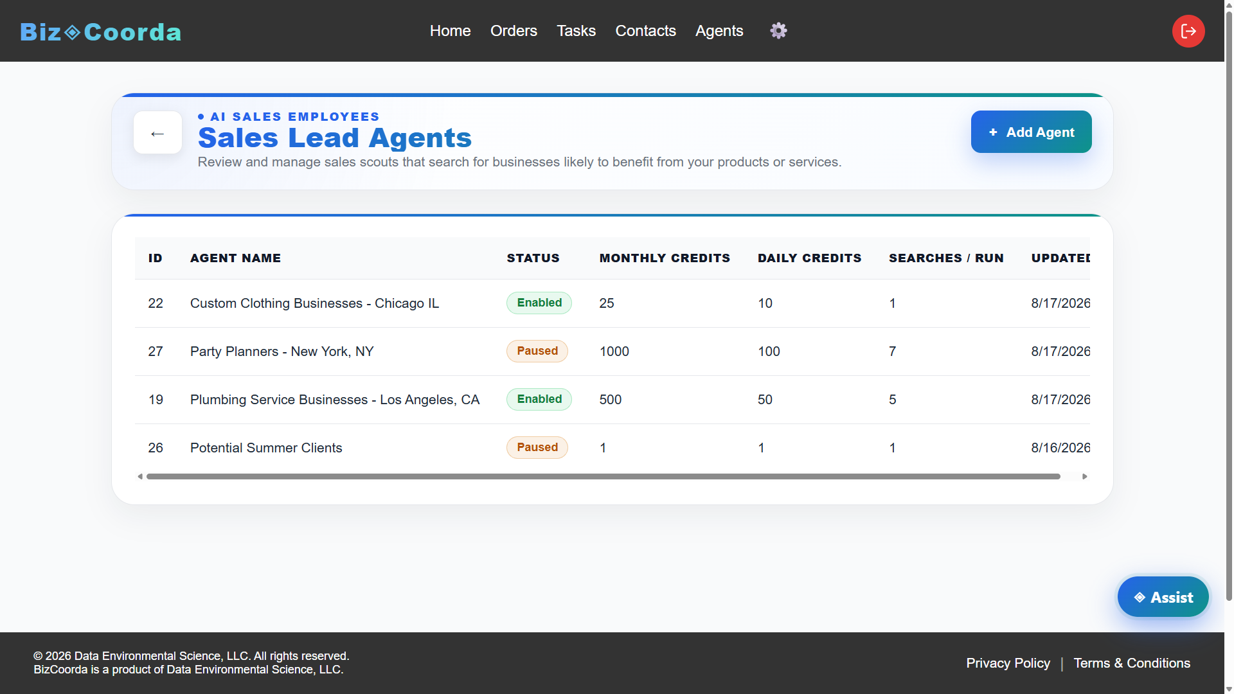Open the Assist chat button
Image resolution: width=1234 pixels, height=694 pixels.
tap(1163, 597)
